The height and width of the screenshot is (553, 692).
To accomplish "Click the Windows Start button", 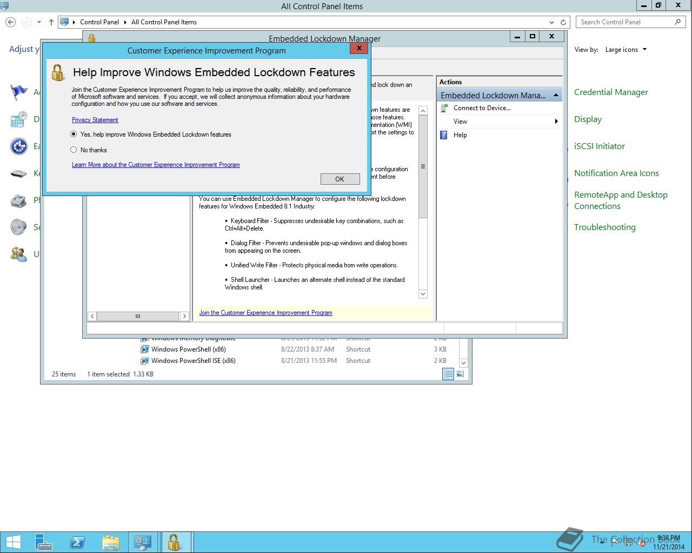I will pyautogui.click(x=13, y=542).
